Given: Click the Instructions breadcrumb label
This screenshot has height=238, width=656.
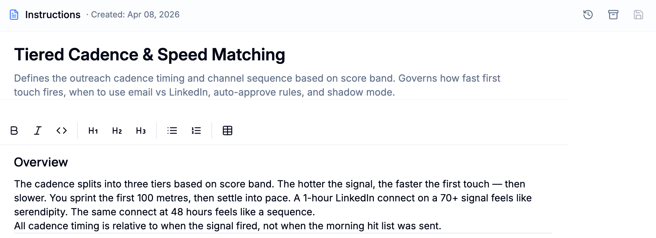Looking at the screenshot, I should click(53, 14).
